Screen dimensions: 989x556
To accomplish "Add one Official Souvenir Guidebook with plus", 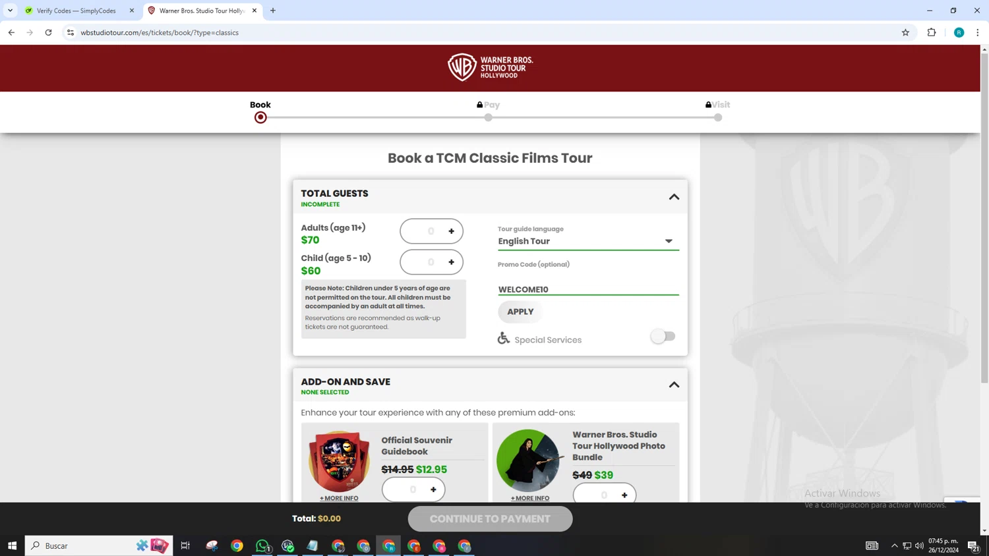I will click(433, 489).
